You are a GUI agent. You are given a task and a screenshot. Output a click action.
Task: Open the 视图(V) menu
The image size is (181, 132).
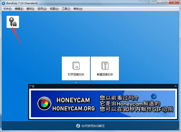(x=54, y=9)
